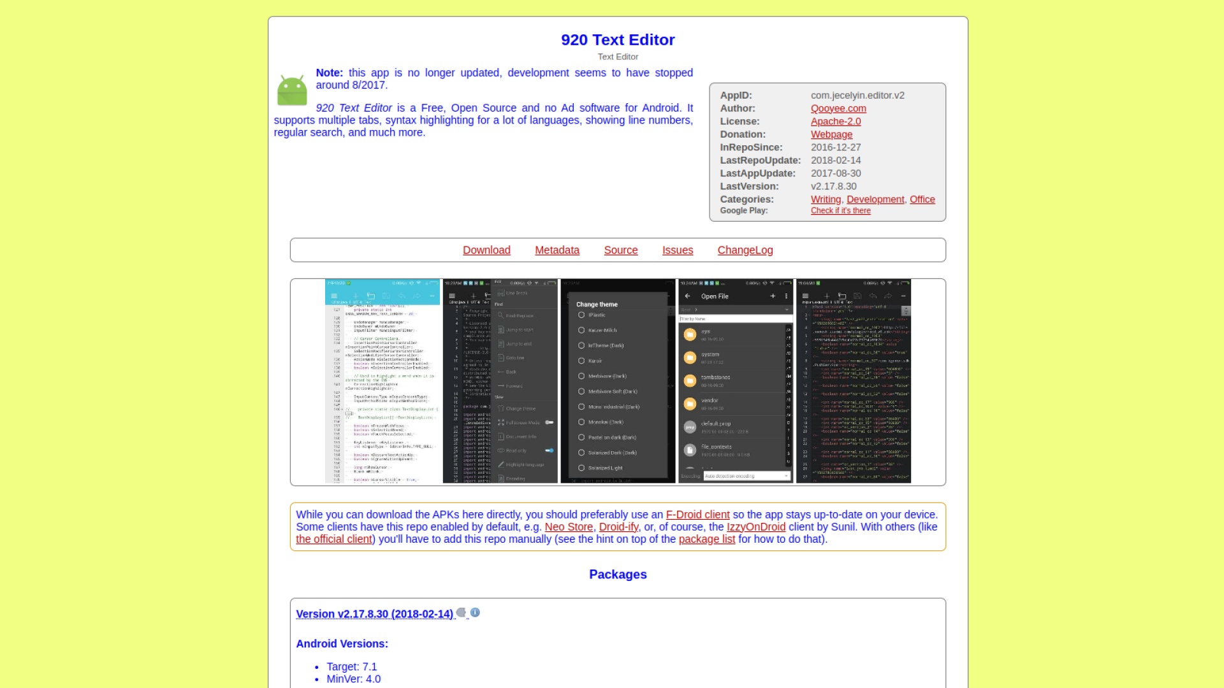Select the Find/Replace magnifier icon
This screenshot has height=688, width=1224.
tap(500, 315)
